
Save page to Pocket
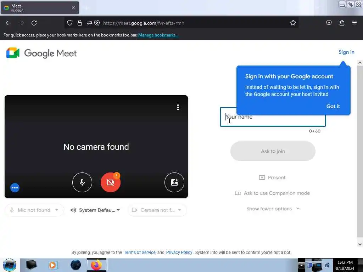click(x=329, y=23)
